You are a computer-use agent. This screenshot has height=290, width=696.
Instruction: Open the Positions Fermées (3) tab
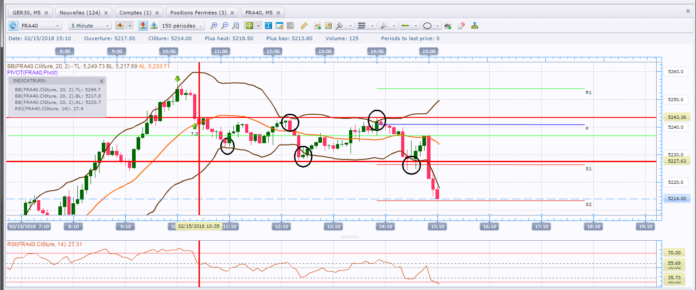202,13
